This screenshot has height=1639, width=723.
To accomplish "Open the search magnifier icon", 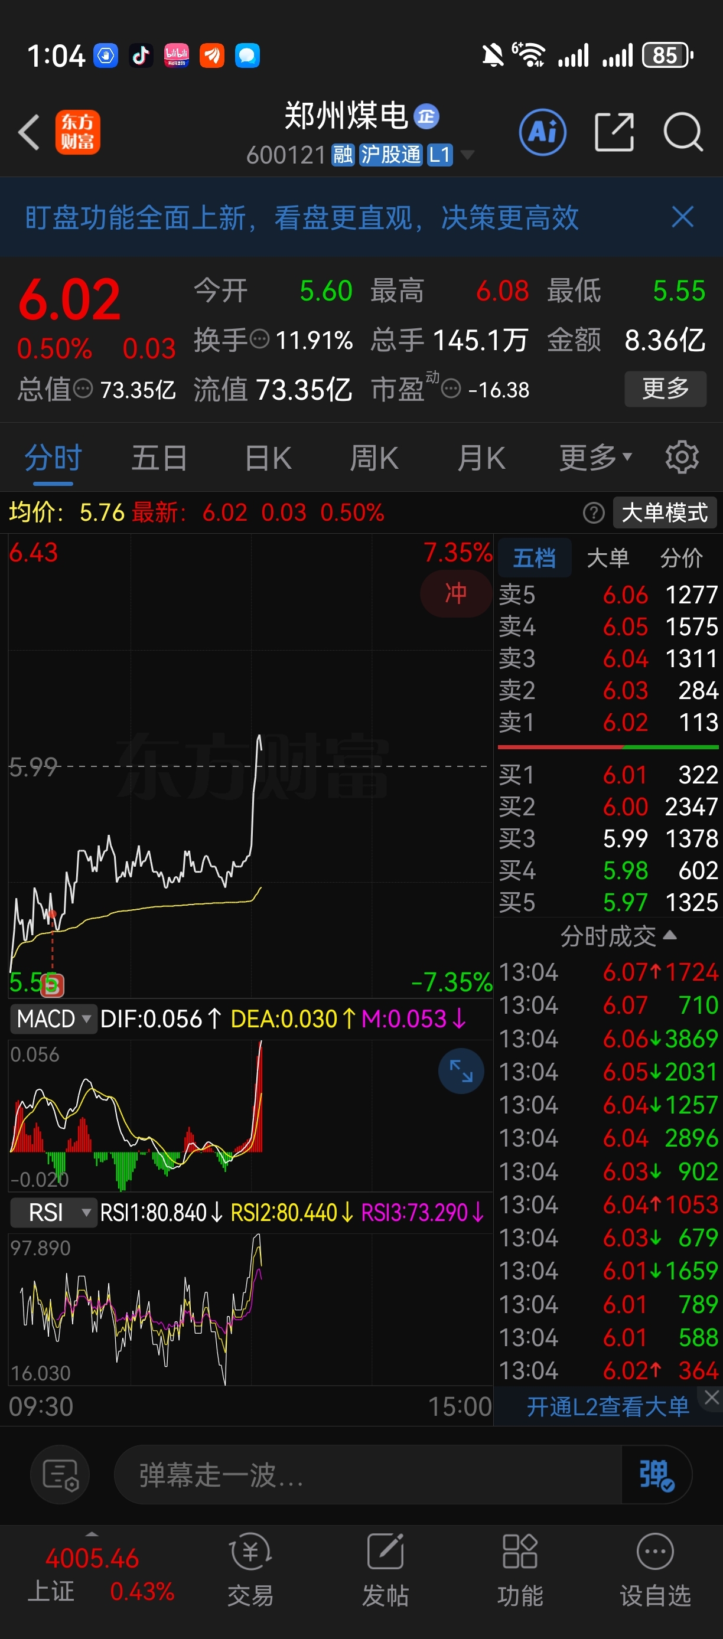I will tap(683, 132).
